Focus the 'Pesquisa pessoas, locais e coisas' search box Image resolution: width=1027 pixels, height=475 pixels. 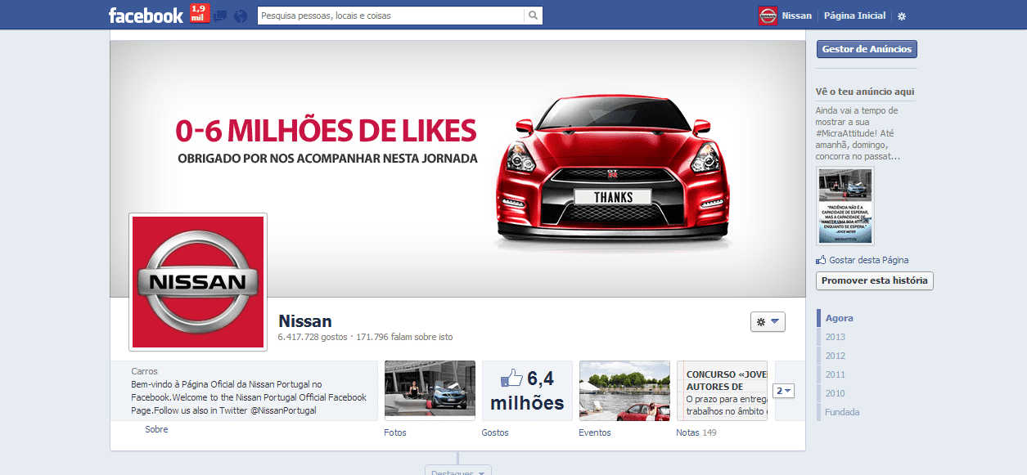[390, 16]
